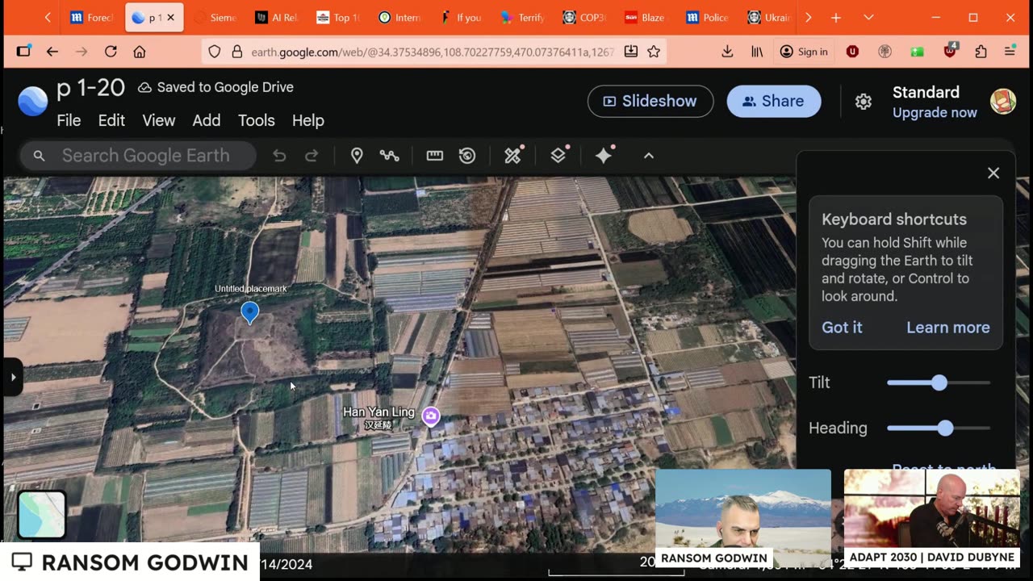Switch to the AI Rel browser tab
The height and width of the screenshot is (581, 1033).
277,18
